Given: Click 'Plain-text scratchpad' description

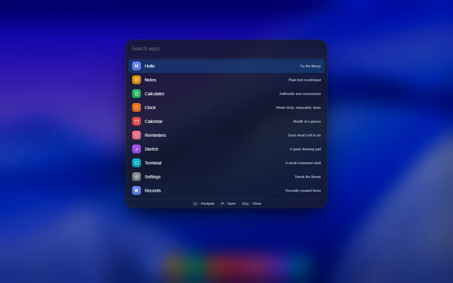Looking at the screenshot, I should [305, 80].
